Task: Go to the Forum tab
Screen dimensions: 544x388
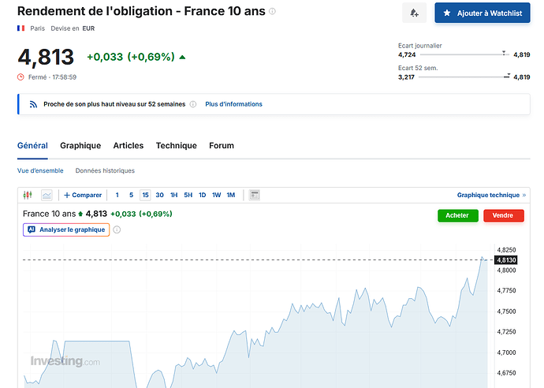Action: point(222,145)
